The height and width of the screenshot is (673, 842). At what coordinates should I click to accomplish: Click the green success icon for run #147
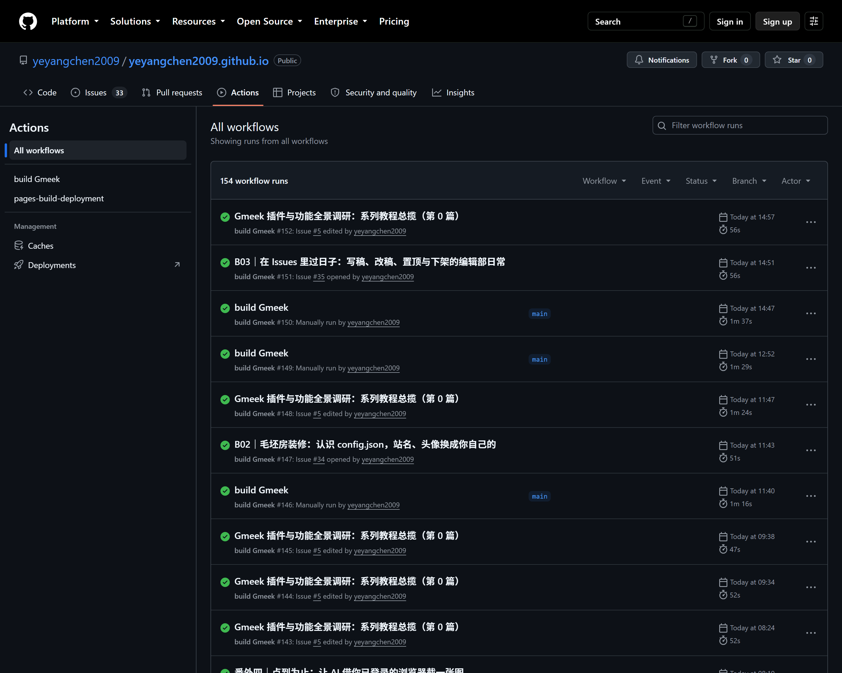[225, 445]
